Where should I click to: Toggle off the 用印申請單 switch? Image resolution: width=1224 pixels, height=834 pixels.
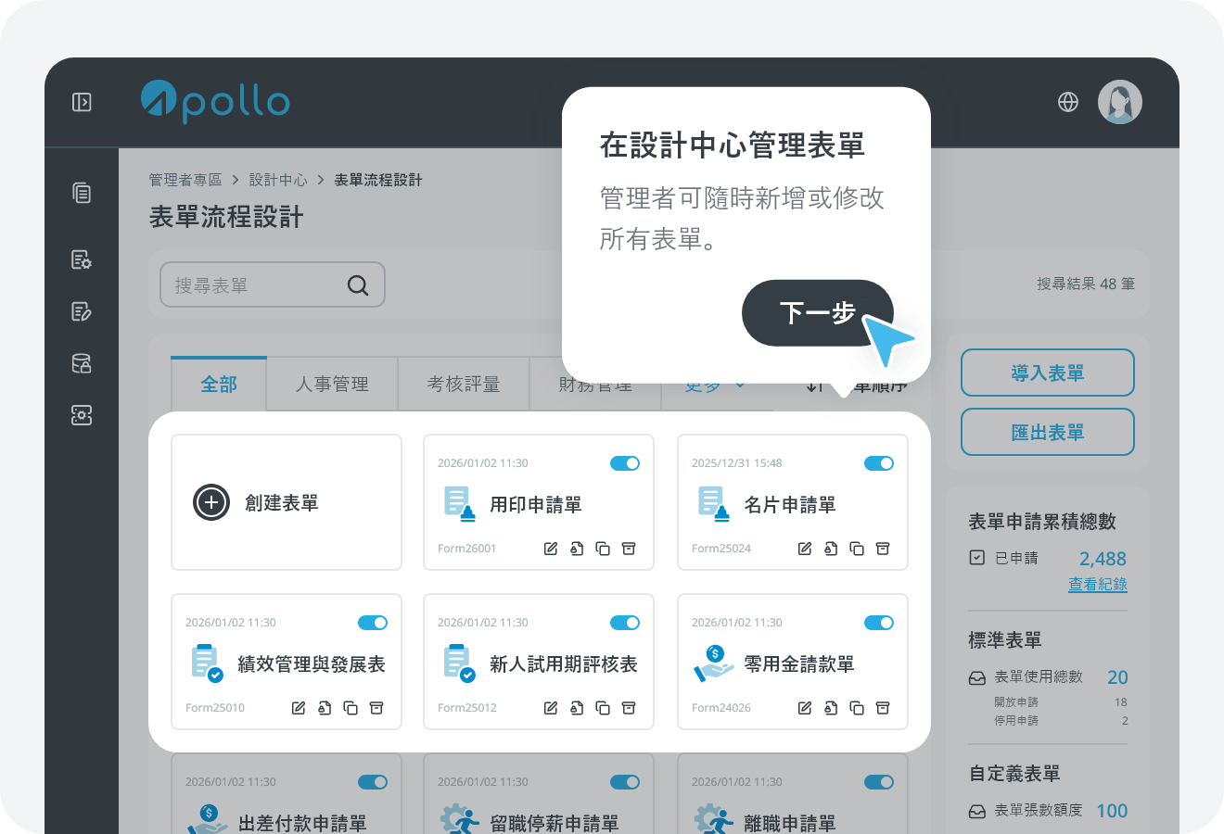click(625, 463)
